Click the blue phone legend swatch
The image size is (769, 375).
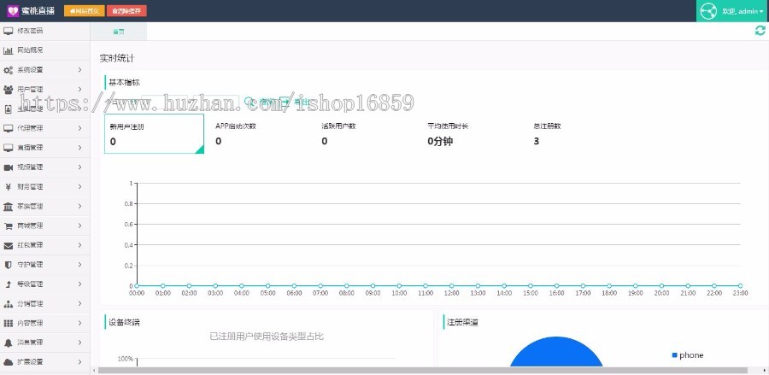675,354
